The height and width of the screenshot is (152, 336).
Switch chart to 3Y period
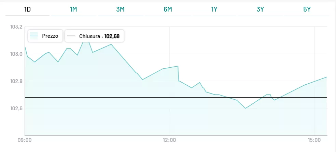pos(260,10)
